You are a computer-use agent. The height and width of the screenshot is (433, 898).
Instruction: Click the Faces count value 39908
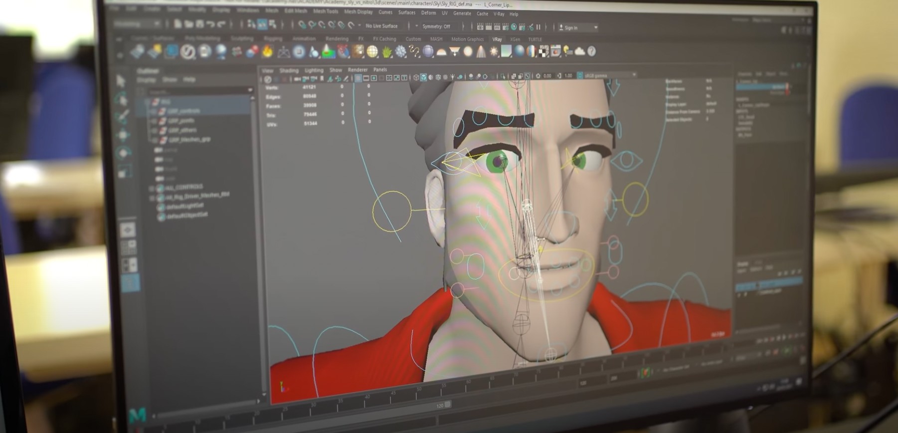(309, 105)
